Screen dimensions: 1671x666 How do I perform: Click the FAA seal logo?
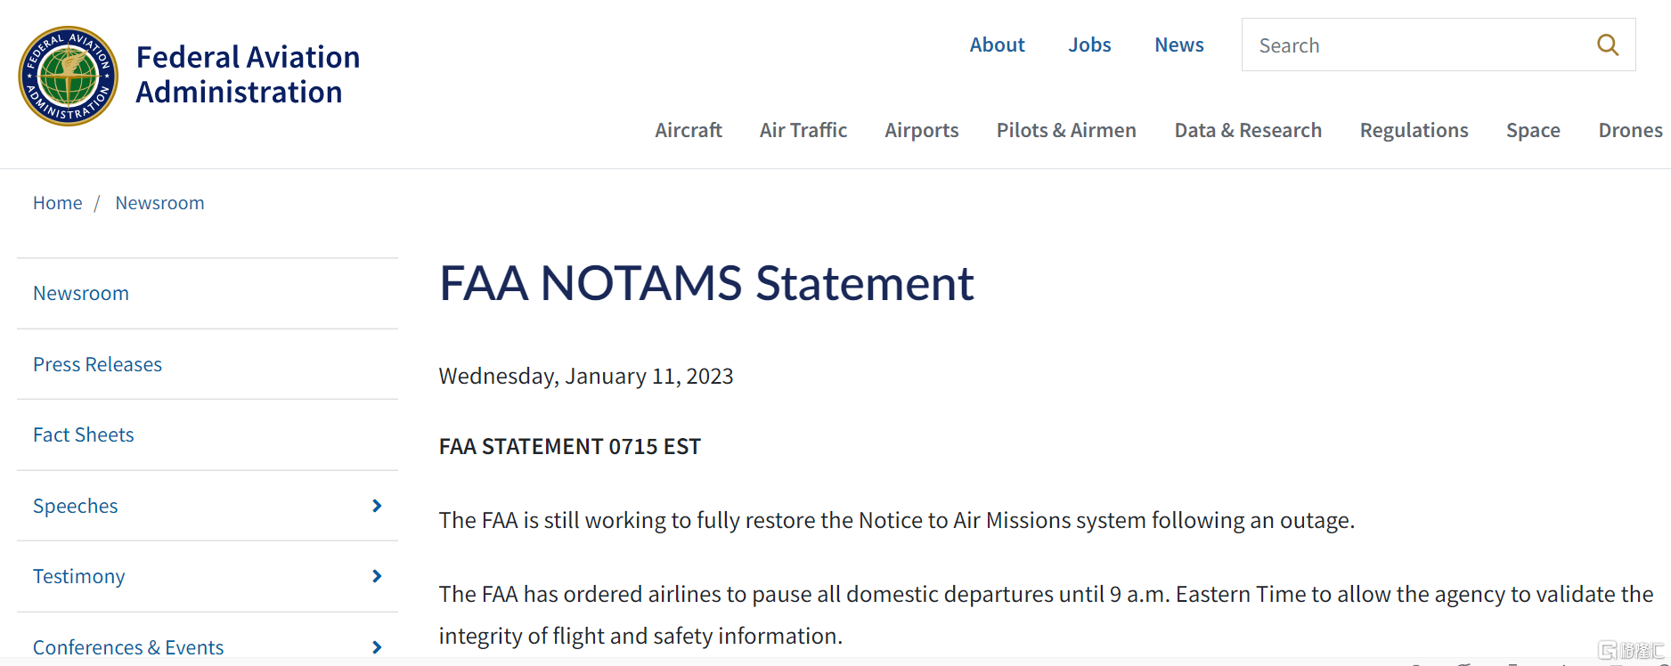coord(69,76)
